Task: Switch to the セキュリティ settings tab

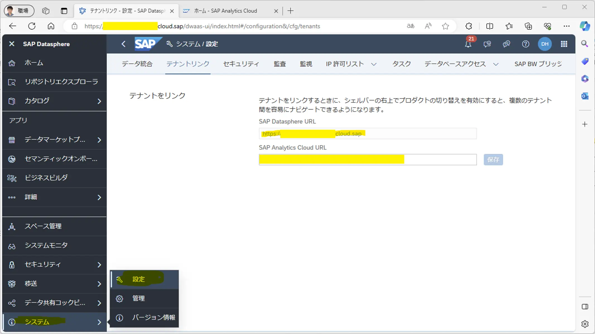Action: tap(241, 64)
